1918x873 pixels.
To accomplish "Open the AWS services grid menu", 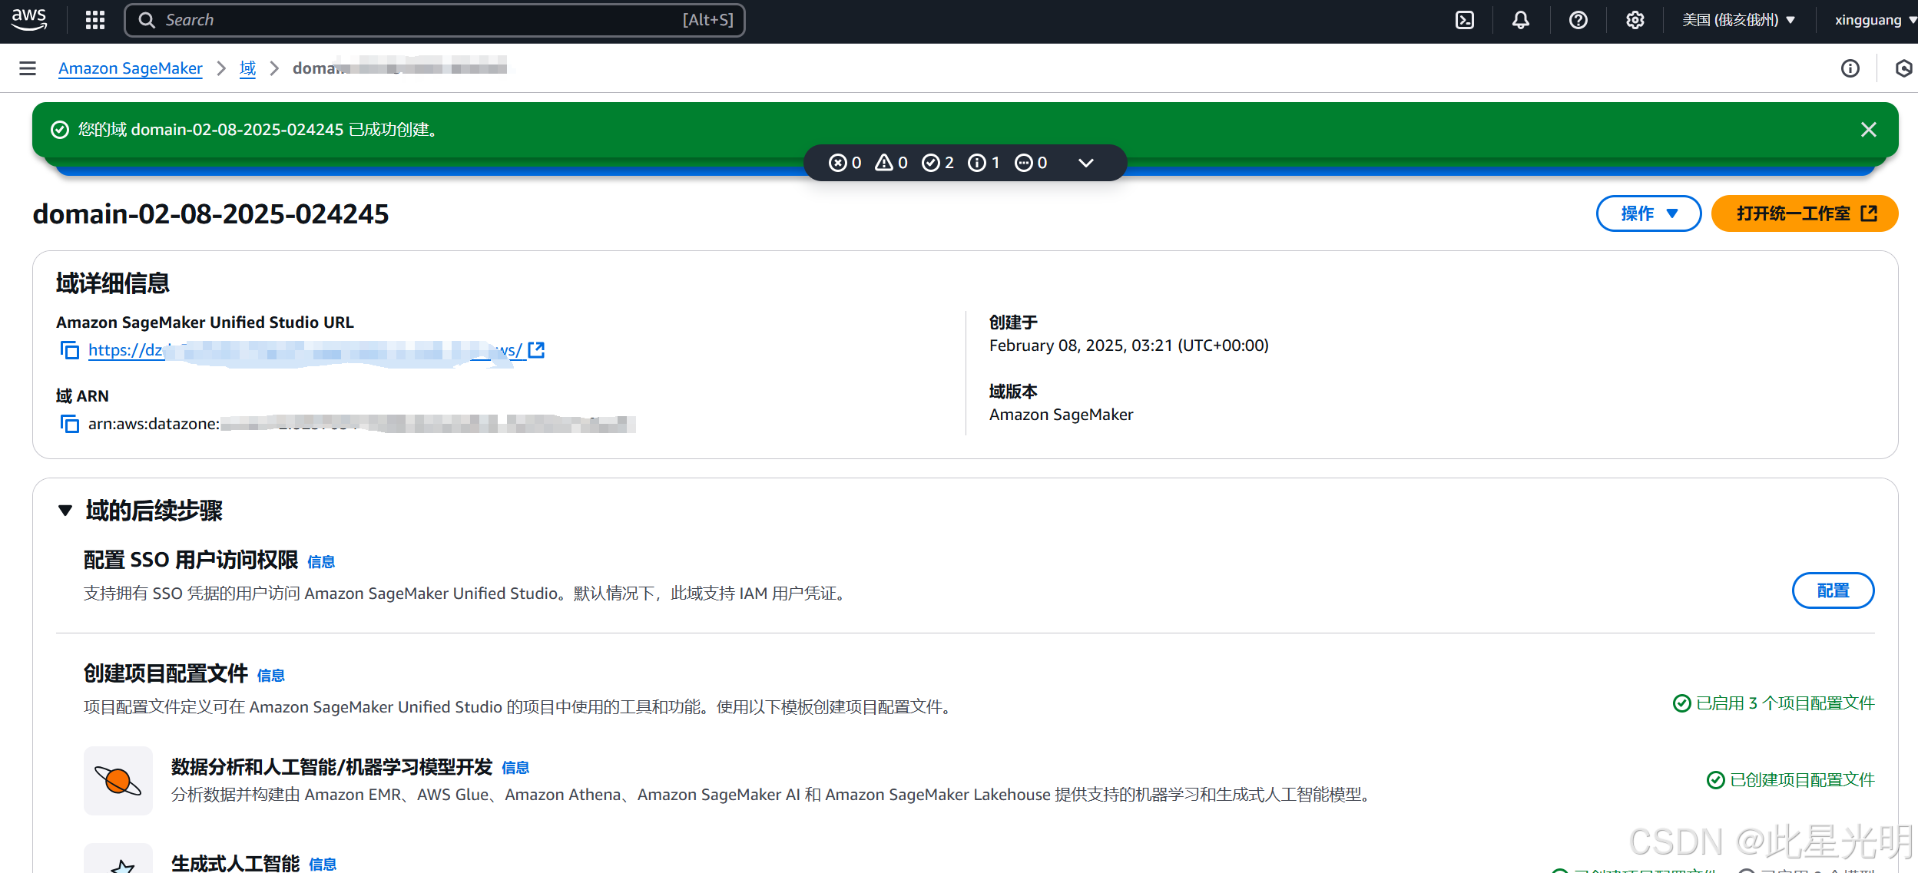I will (x=95, y=20).
